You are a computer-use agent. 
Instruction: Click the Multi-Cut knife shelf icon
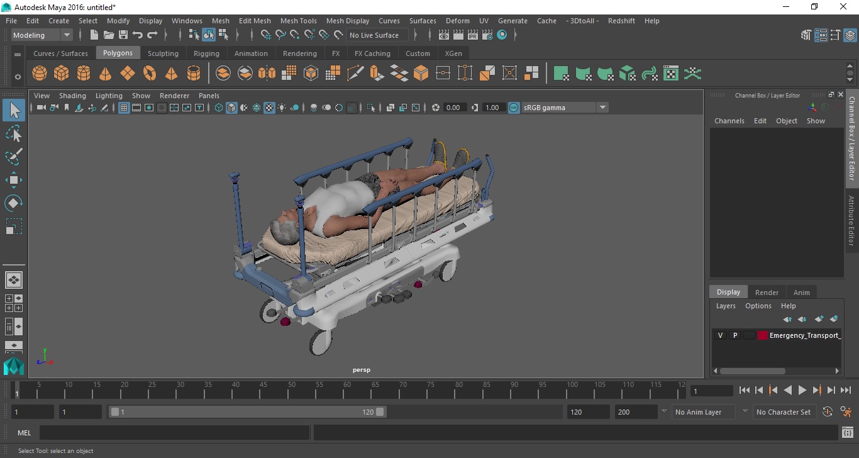[355, 74]
